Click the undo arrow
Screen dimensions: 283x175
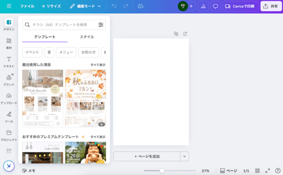[114, 6]
